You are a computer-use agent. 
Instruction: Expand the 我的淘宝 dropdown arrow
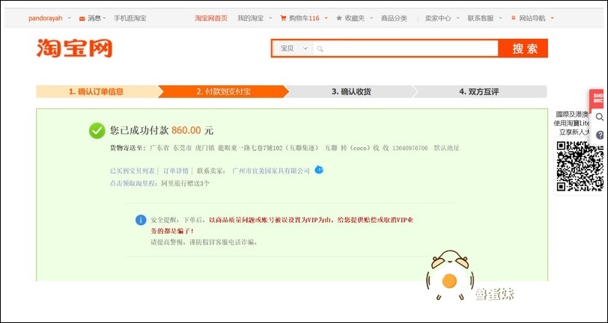[x=270, y=18]
